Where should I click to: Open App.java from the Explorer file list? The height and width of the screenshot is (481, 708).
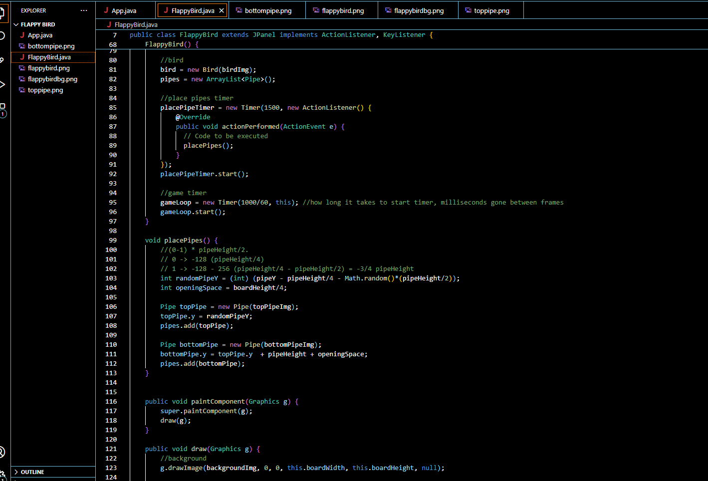click(40, 35)
